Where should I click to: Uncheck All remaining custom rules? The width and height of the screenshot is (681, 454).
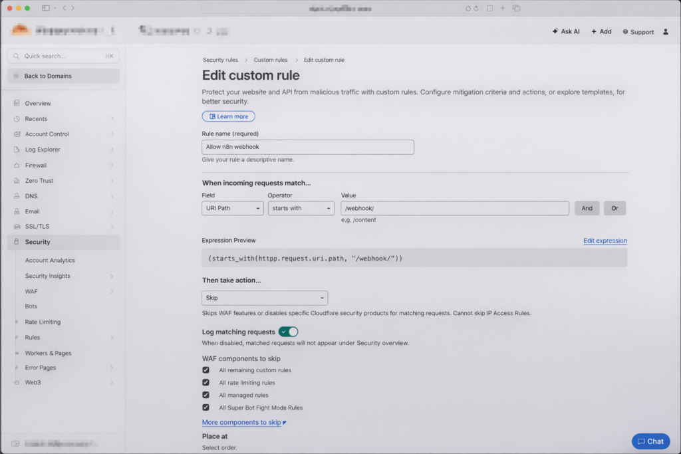[206, 370]
